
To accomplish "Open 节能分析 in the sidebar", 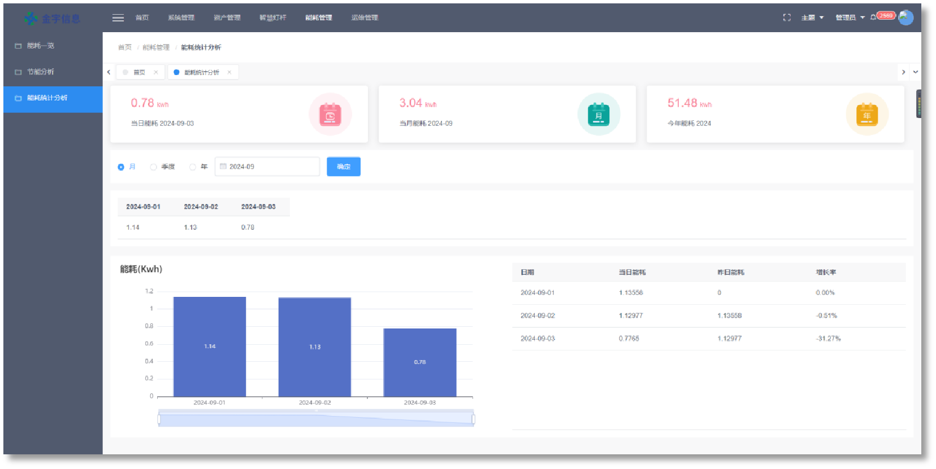I will coord(53,72).
